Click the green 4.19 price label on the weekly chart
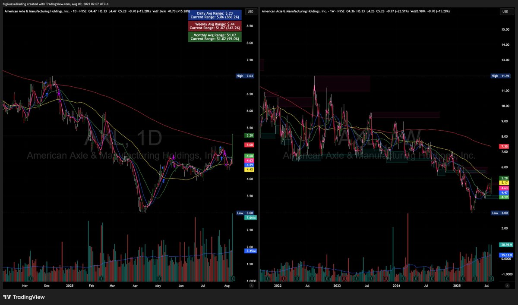Viewport: 518px width, 305px height. coord(505,197)
